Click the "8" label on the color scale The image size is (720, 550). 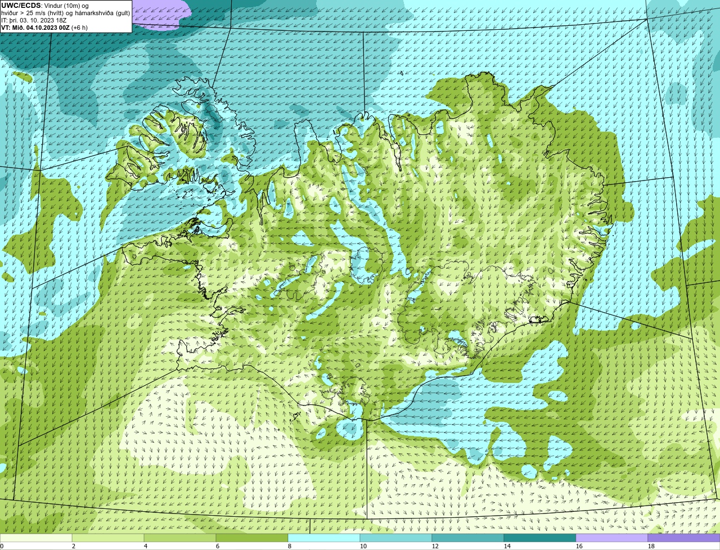pos(290,546)
